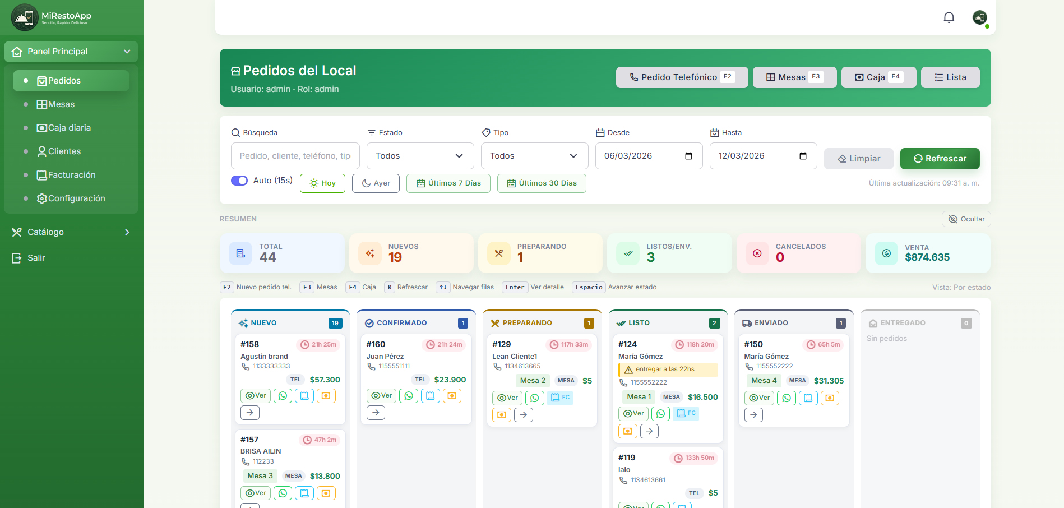Screen dimensions: 1064x508
Task: Click the FC invoice badge on order #124
Action: (686, 413)
